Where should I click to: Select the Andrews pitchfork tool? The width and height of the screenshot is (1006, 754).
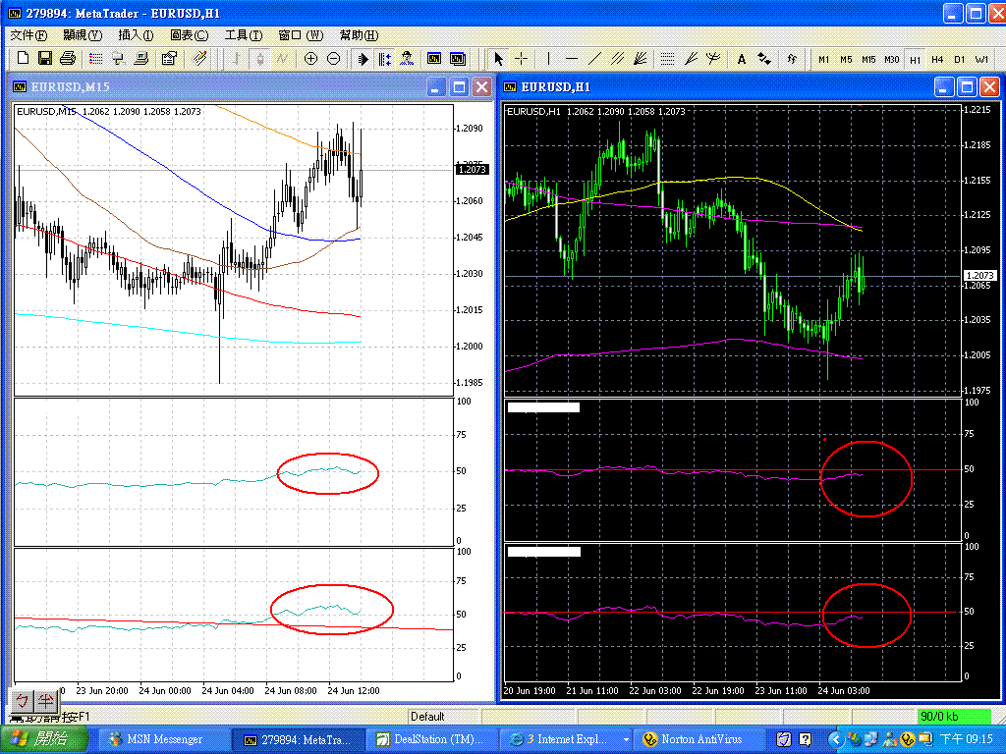click(x=713, y=58)
